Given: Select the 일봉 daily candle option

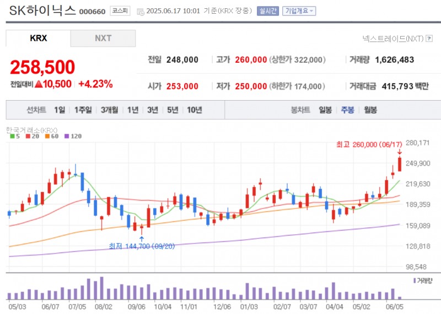Looking at the screenshot, I should coord(325,110).
